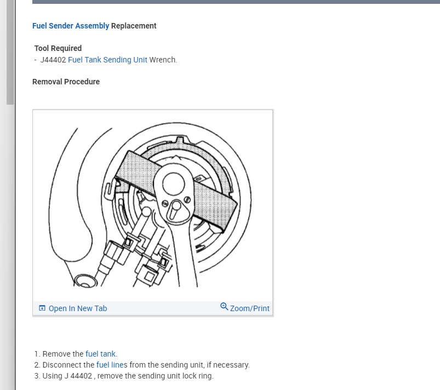Screen dimensions: 440x390
Task: Click the scrollbar track below the thumb
Action: click(10, 247)
